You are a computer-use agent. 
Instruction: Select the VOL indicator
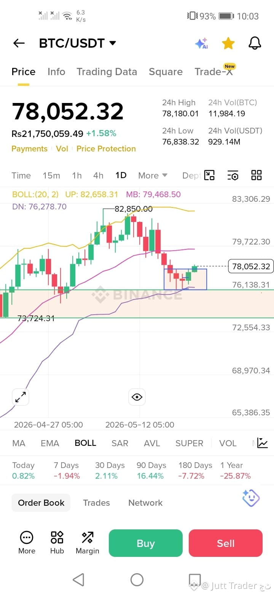pyautogui.click(x=228, y=443)
